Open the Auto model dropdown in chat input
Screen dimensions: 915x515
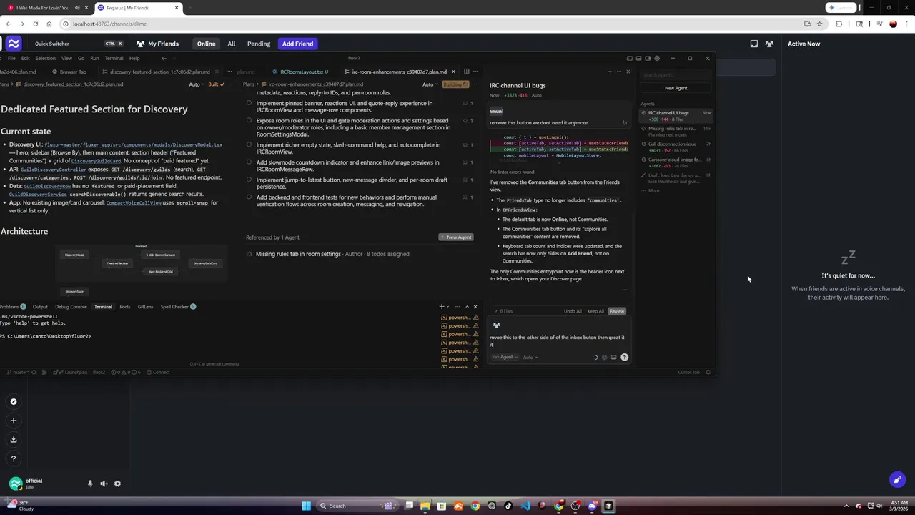(530, 357)
